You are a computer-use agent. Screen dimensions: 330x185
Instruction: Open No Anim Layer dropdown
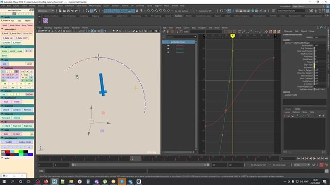coord(279,165)
